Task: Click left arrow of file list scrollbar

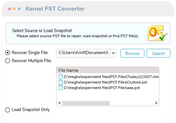Action: (x=60, y=103)
